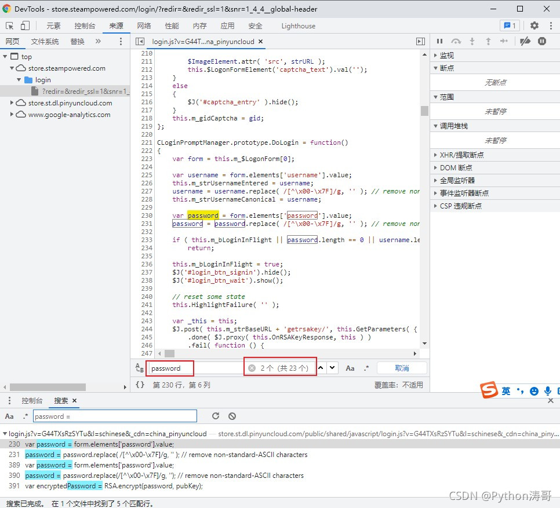Toggle regex option in find bar
The image size is (560, 508).
click(x=366, y=368)
